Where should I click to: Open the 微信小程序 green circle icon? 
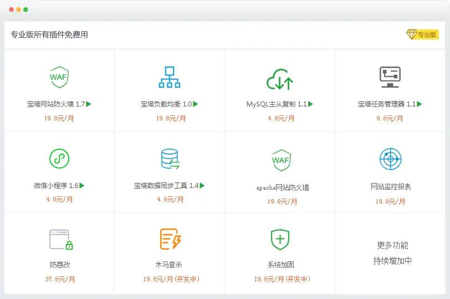coord(59,159)
